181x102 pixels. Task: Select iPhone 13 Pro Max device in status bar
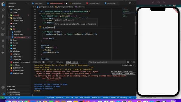[115, 97]
